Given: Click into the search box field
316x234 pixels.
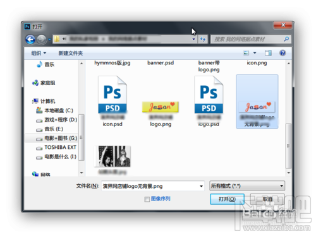Looking at the screenshot, I should click(251, 39).
